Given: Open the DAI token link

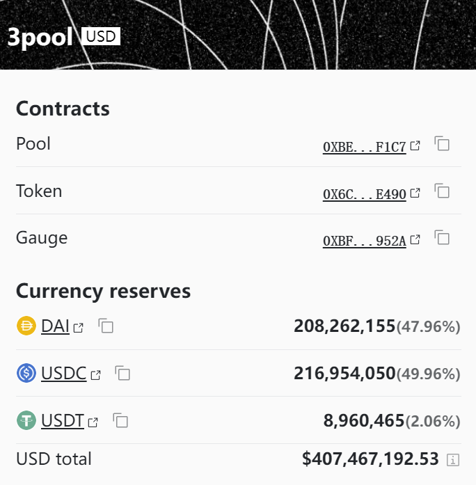Looking at the screenshot, I should [56, 326].
